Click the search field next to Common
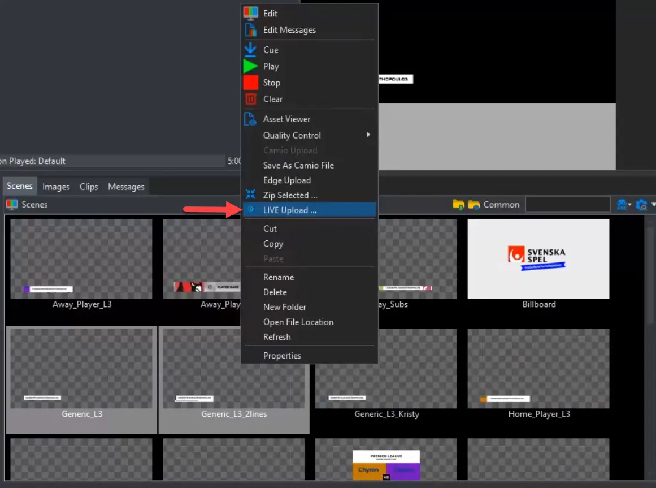 567,205
